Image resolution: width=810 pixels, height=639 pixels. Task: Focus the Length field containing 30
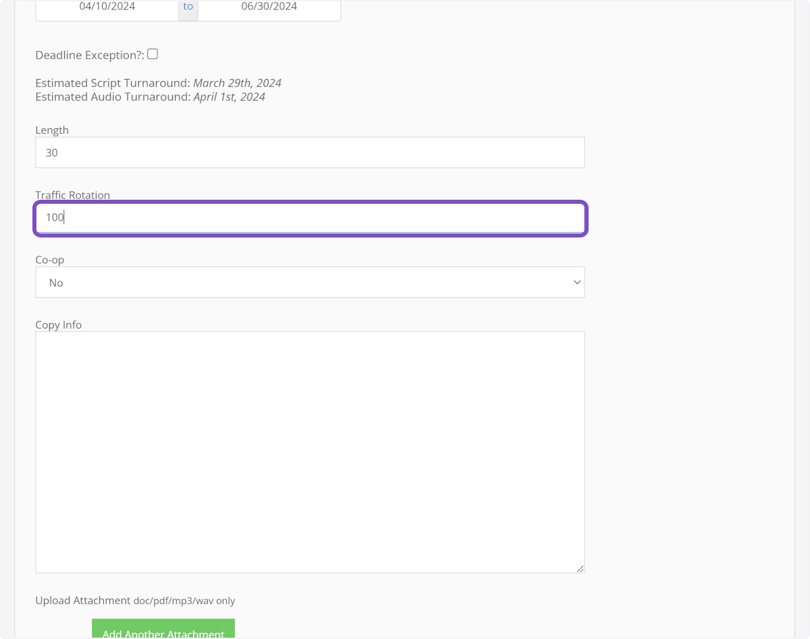click(x=309, y=152)
